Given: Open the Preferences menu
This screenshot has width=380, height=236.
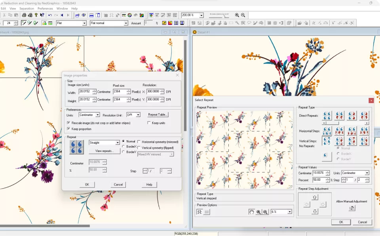Looking at the screenshot, I should pyautogui.click(x=45, y=8).
